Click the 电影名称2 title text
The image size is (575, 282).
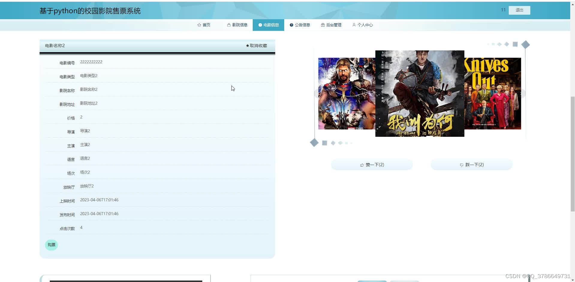tap(55, 46)
